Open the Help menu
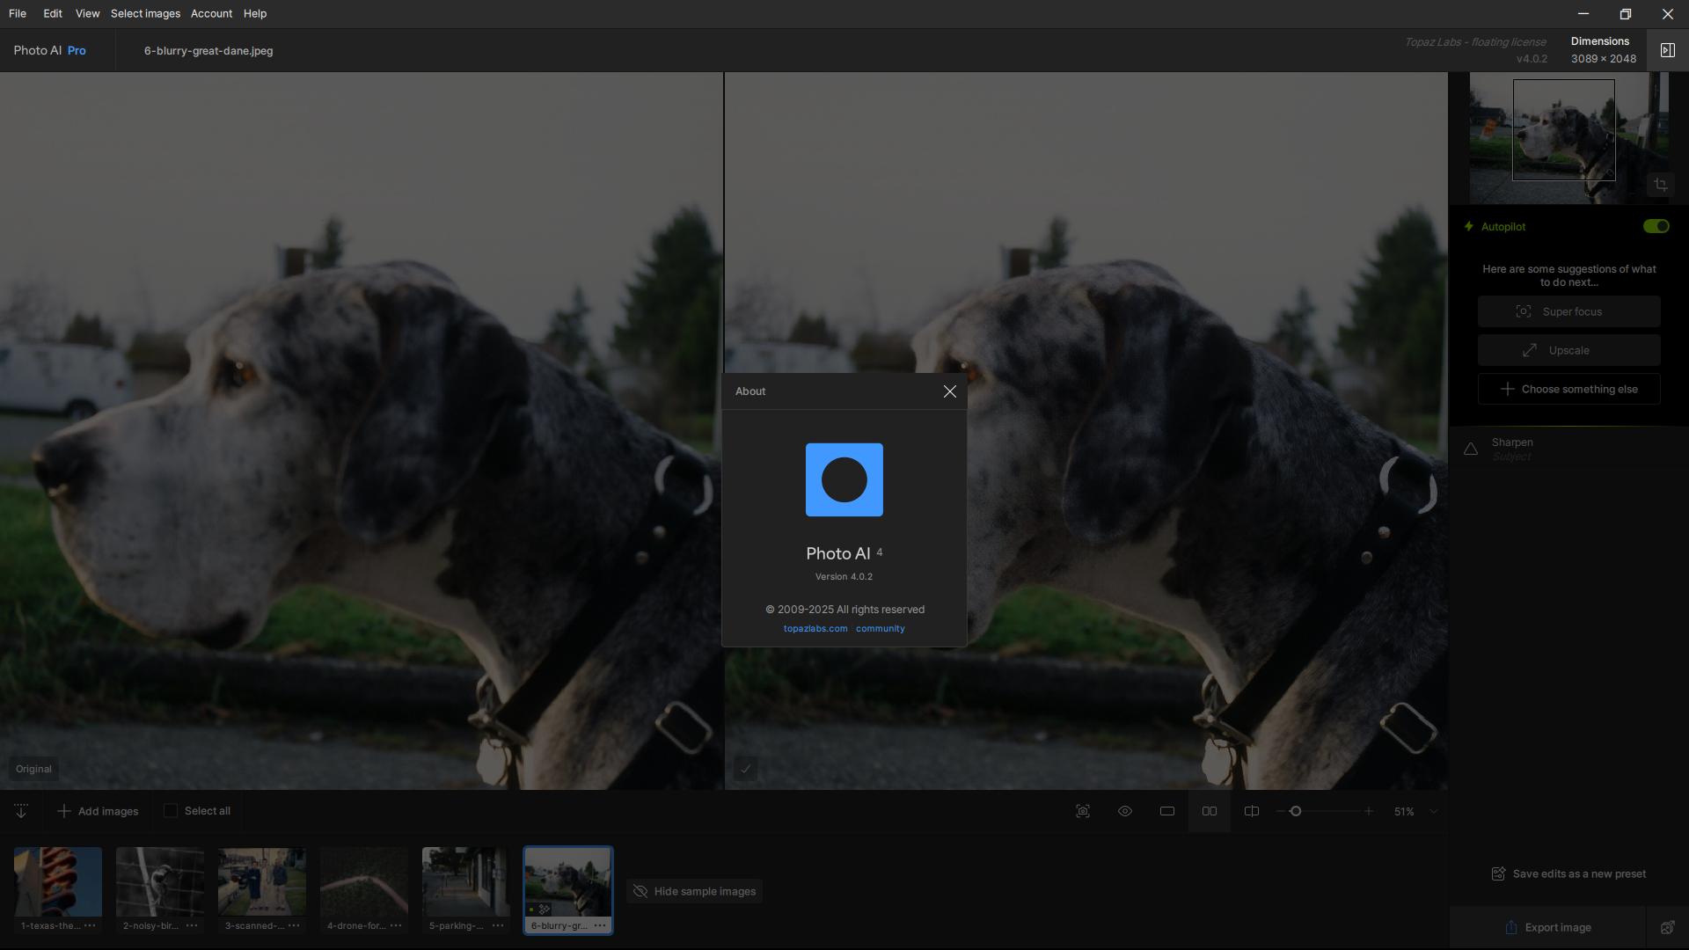Screen dimensions: 1689x950 (255, 13)
